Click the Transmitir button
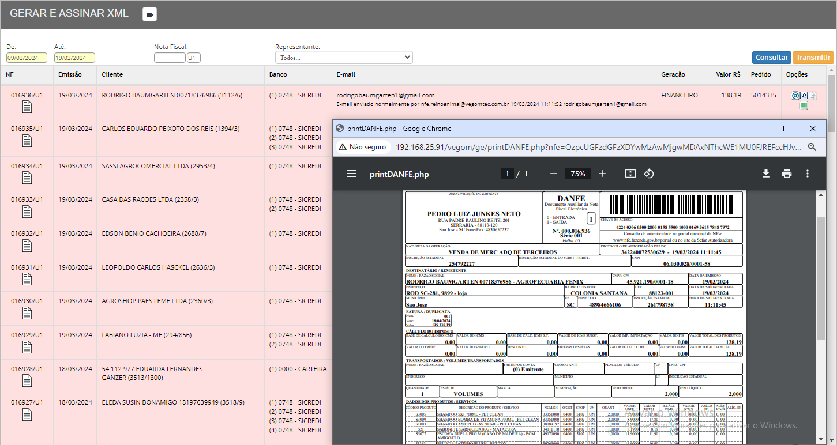This screenshot has height=445, width=837. (813, 58)
